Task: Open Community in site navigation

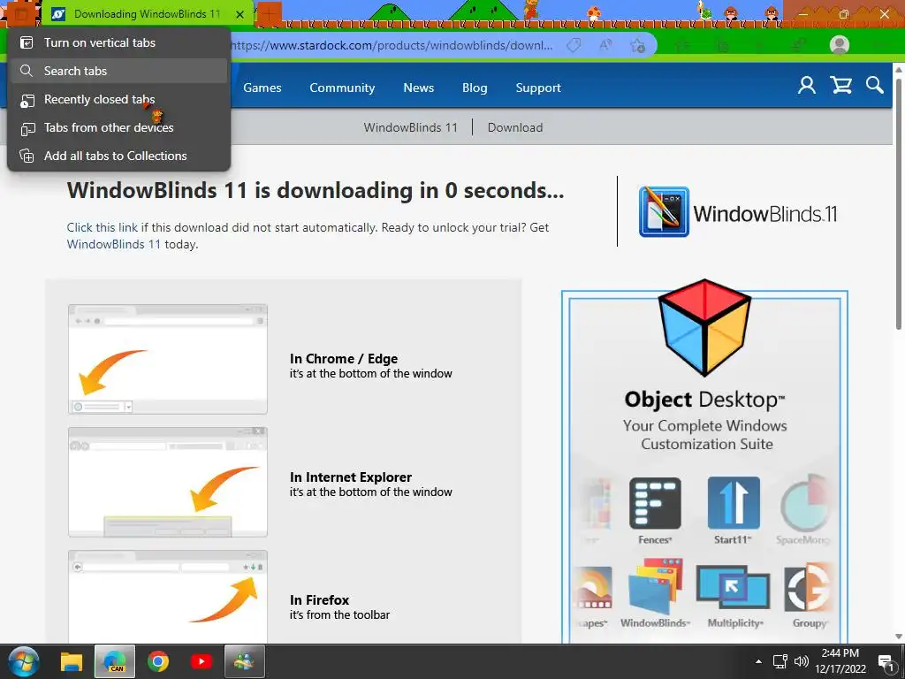Action: click(342, 88)
